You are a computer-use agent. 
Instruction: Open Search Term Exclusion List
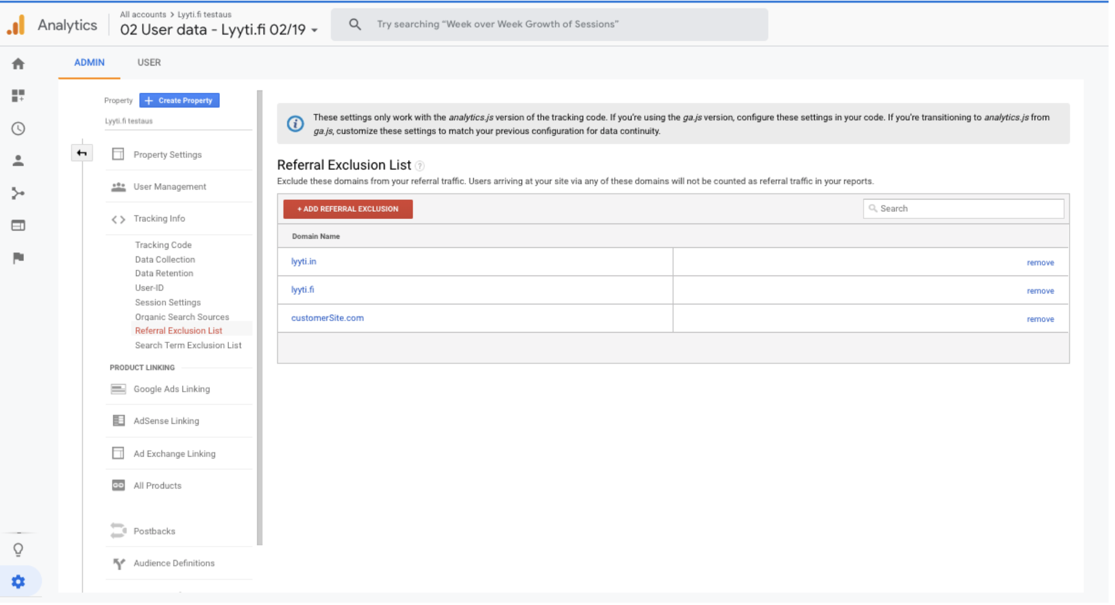coord(188,346)
